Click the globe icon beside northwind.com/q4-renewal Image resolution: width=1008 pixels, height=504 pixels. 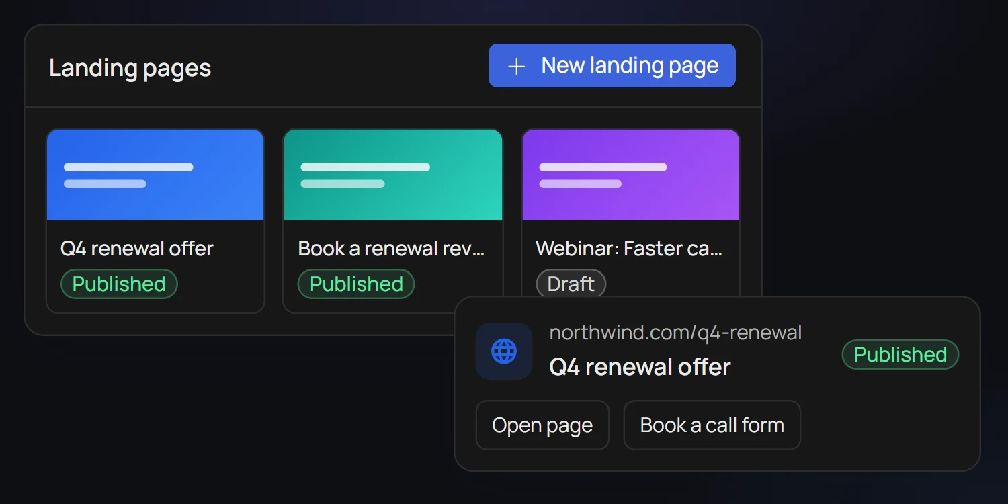(x=504, y=351)
